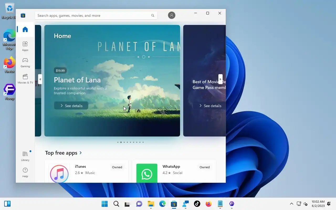The height and width of the screenshot is (210, 336).
Task: Click the WhatsApp app title
Action: coord(171,166)
